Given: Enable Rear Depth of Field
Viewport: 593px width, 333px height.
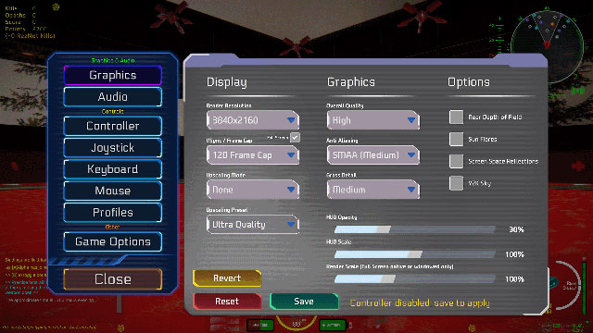Looking at the screenshot, I should (x=456, y=117).
